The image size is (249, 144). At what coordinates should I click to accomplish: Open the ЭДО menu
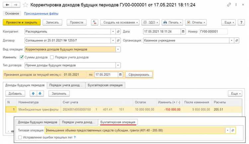pos(150,22)
